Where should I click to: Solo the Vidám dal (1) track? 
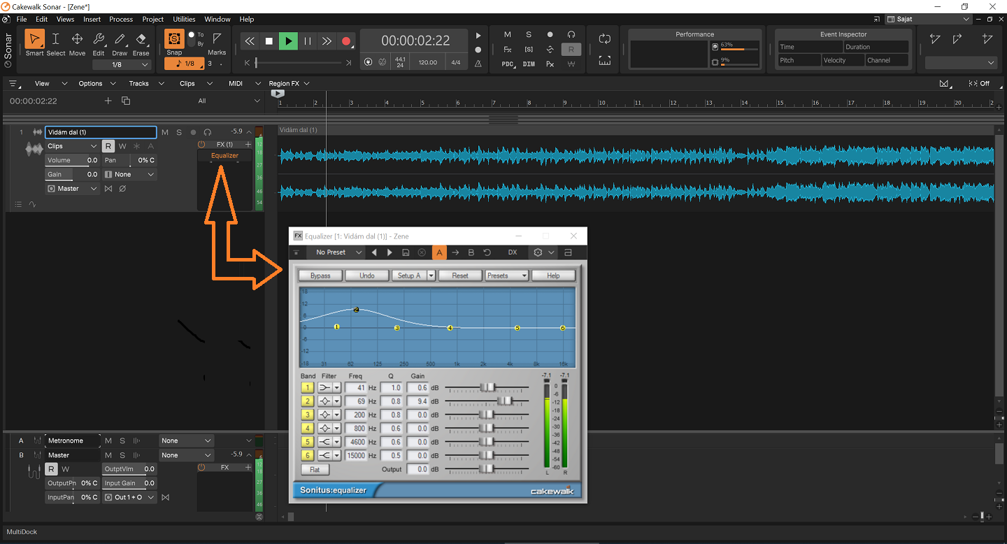click(x=179, y=132)
